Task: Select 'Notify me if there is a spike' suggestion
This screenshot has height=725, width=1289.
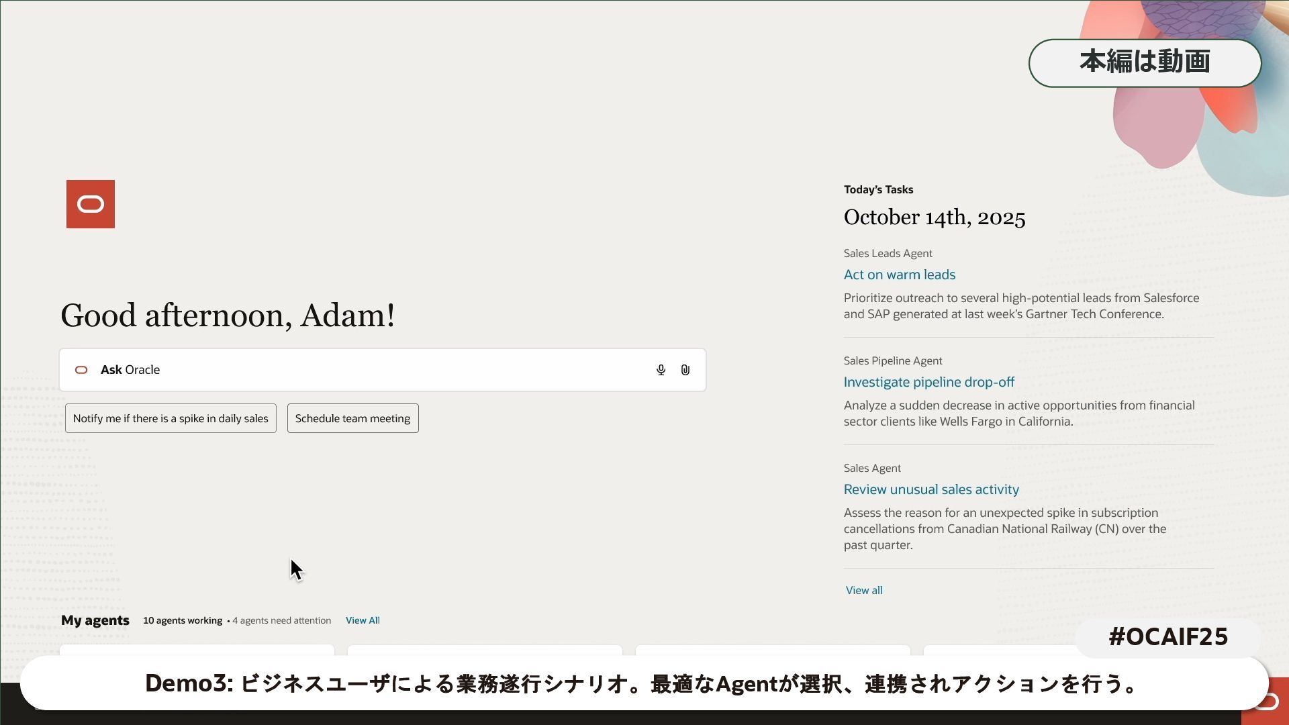Action: coord(171,418)
